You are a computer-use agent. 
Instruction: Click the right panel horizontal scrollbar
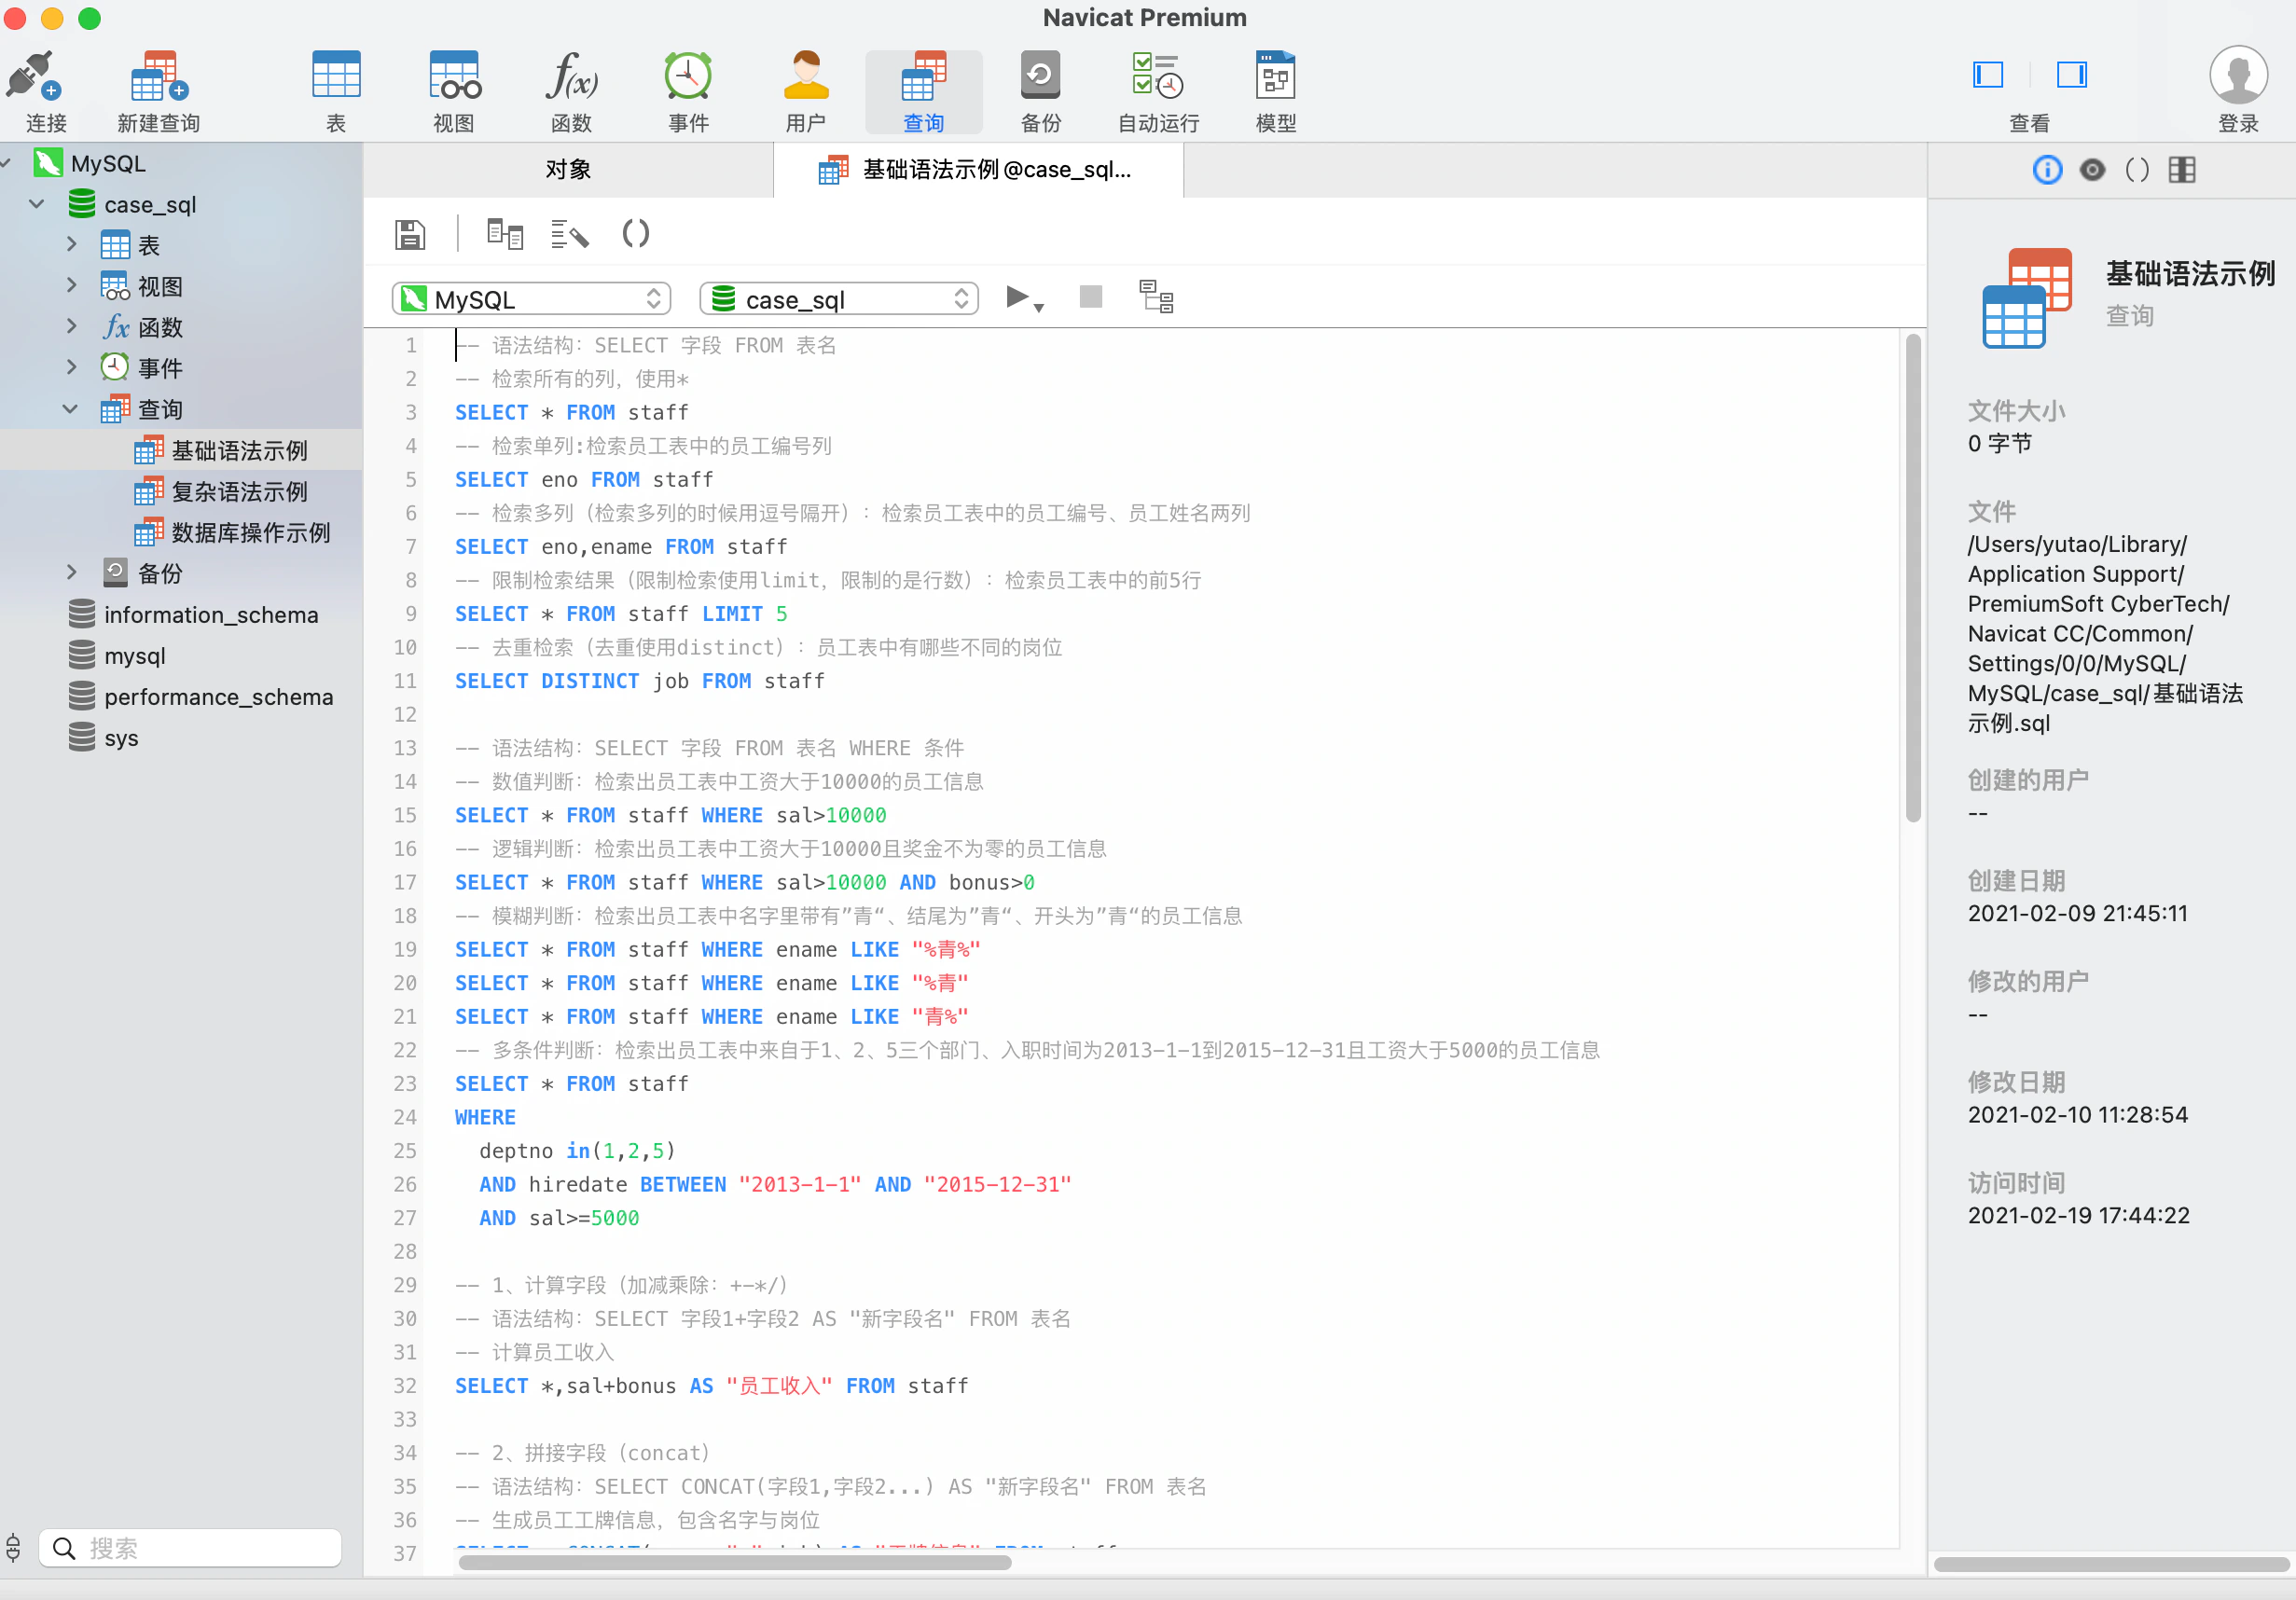pyautogui.click(x=2111, y=1563)
